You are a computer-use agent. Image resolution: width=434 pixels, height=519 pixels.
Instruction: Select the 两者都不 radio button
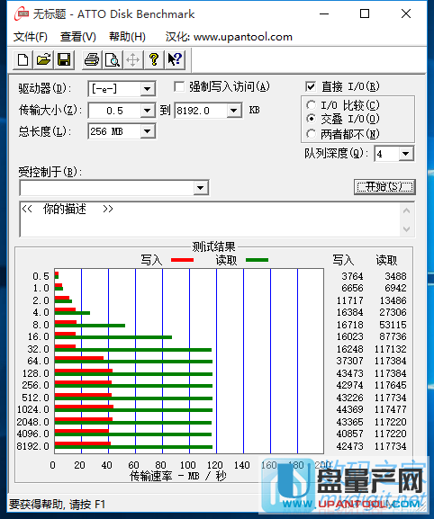pyautogui.click(x=311, y=134)
